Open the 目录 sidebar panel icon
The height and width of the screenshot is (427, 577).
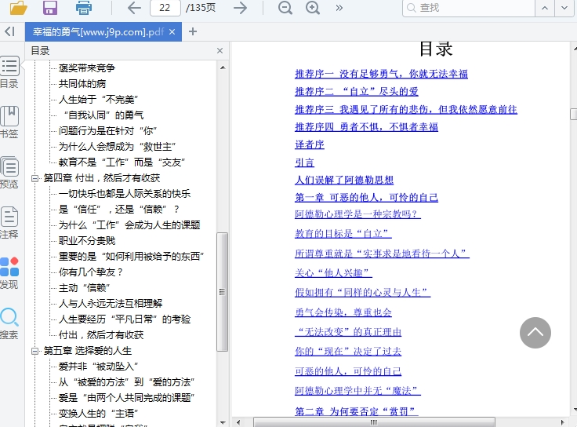coord(9,72)
